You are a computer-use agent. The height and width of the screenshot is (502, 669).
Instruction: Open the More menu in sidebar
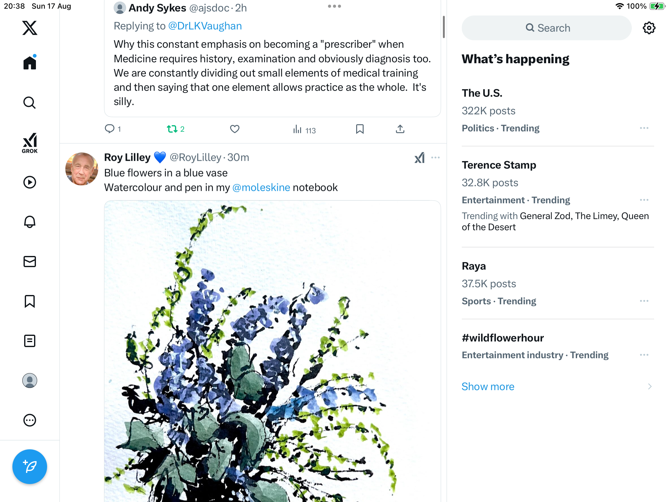point(30,420)
